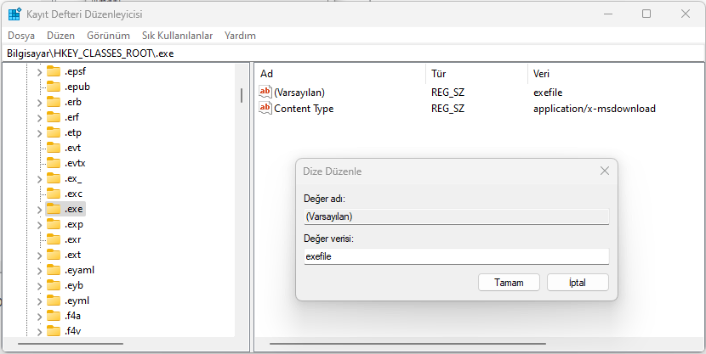Select the .erb folder icon
Screen dimensions: 706x354
(54, 102)
